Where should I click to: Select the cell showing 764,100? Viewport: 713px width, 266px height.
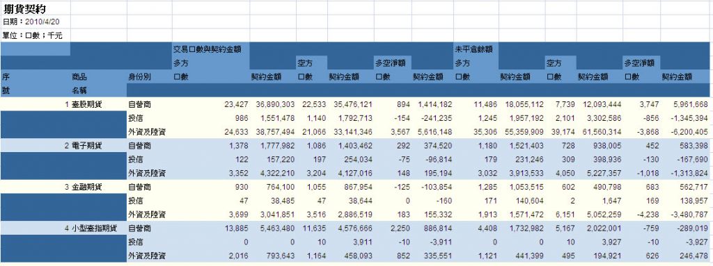tap(281, 187)
